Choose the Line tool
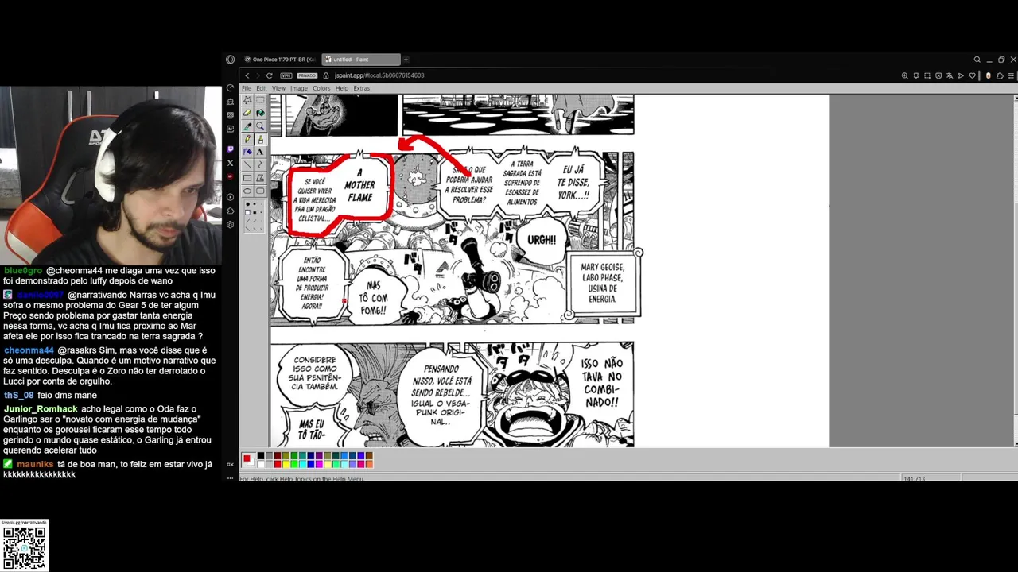1018x572 pixels. tap(247, 164)
